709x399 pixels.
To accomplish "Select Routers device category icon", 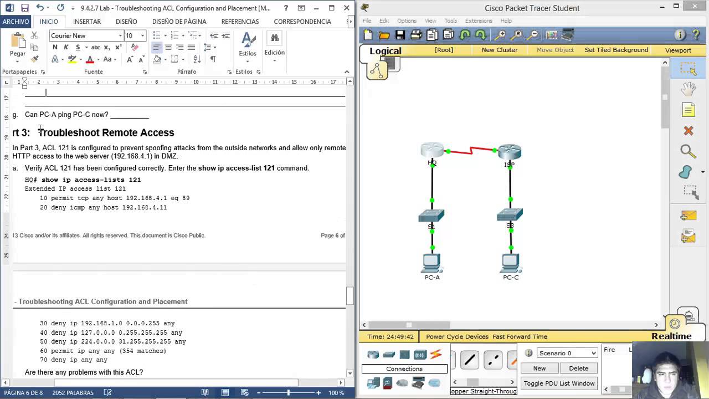I will coord(373,355).
